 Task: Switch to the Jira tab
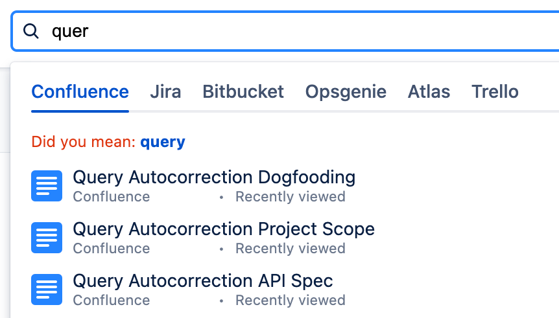[165, 92]
